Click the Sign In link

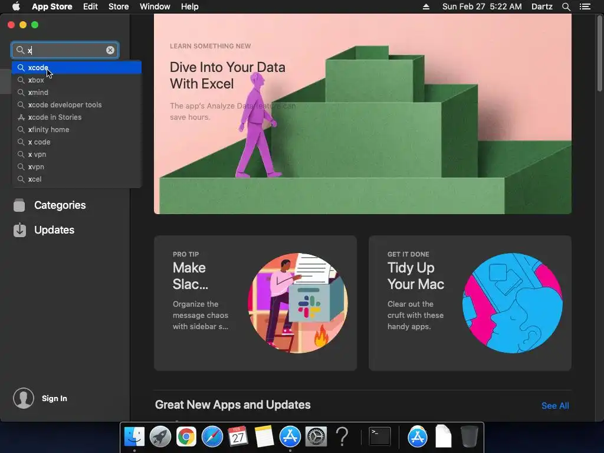point(54,398)
